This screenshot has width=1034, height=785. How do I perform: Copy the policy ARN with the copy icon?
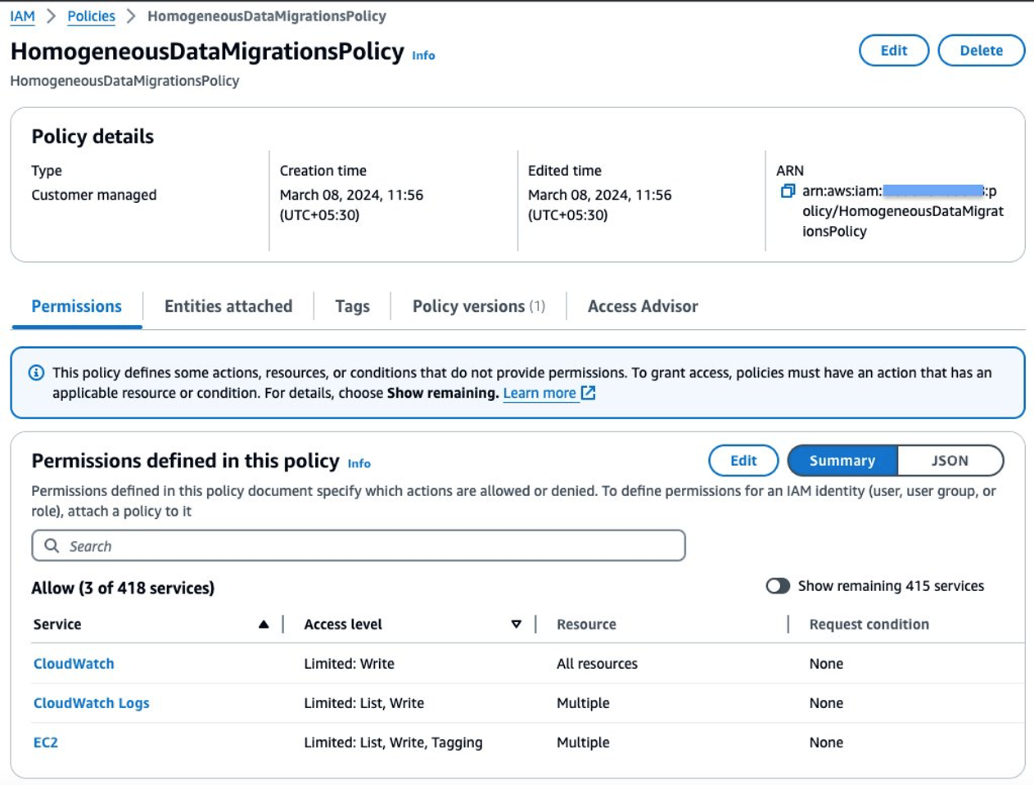(x=788, y=191)
